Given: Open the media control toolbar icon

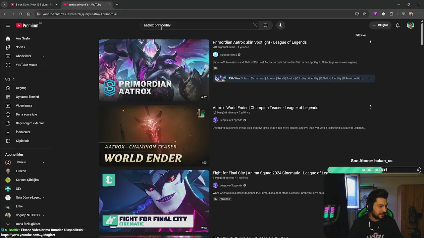Looking at the screenshot, I should point(403,14).
